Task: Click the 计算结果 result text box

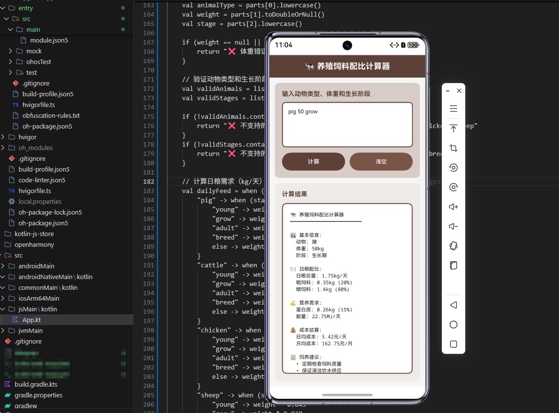Action: 347,288
